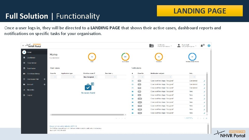
Task: Click the Assessment donut chart
Action: pos(125,57)
